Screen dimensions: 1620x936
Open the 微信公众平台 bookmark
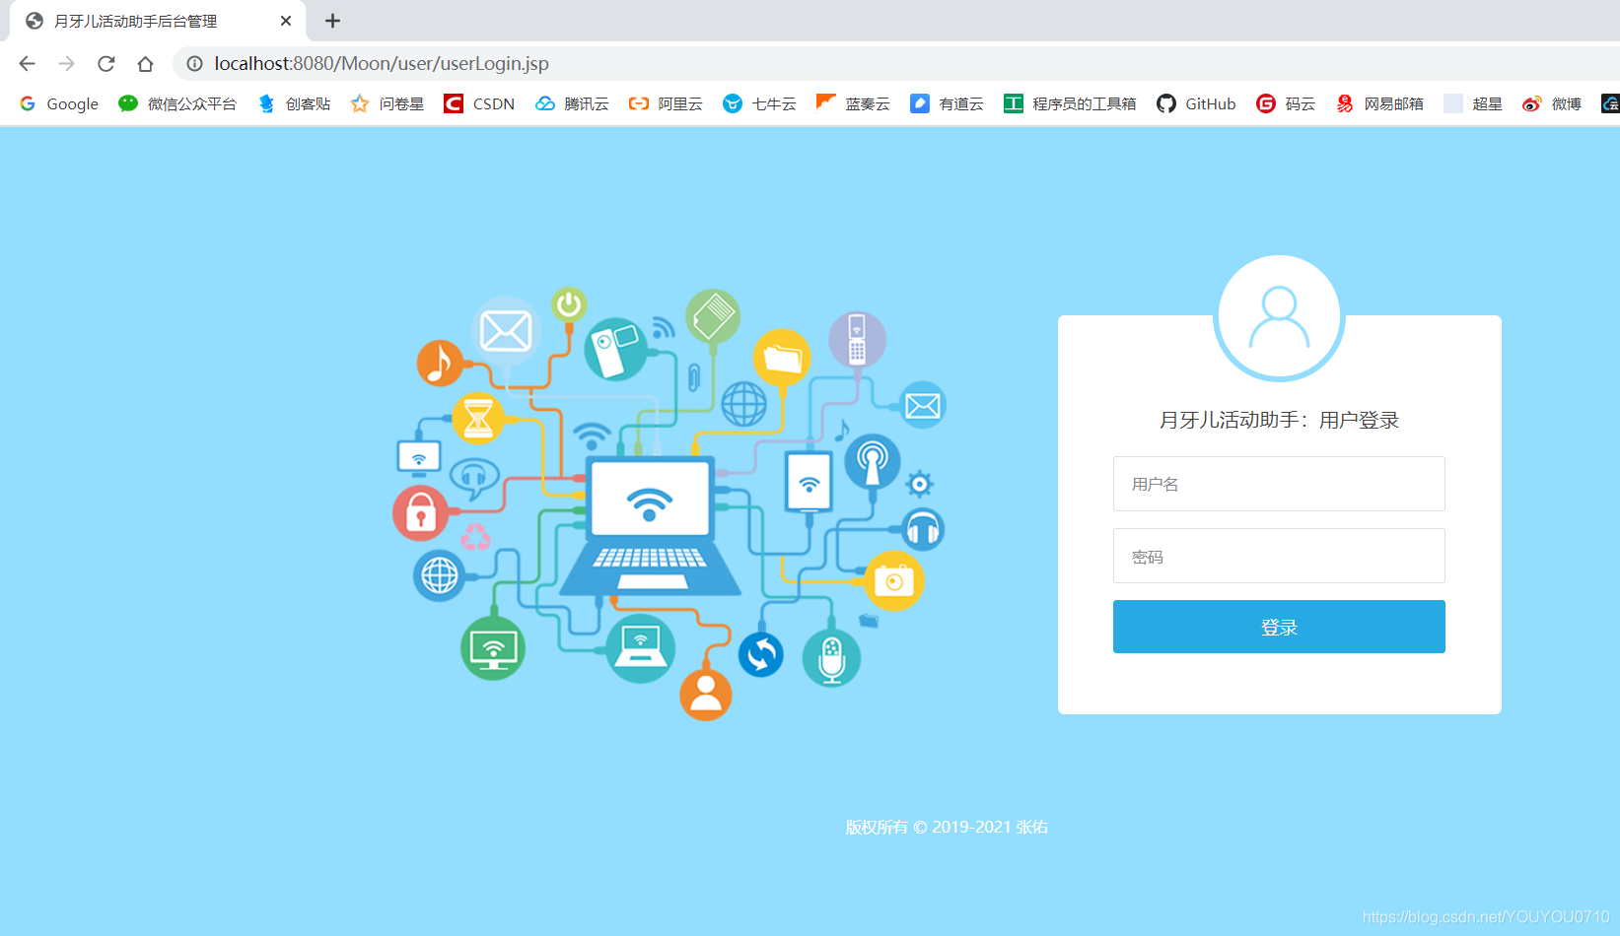[177, 103]
